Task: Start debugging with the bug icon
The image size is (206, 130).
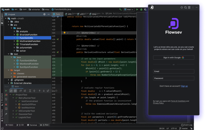Action: pos(141,9)
